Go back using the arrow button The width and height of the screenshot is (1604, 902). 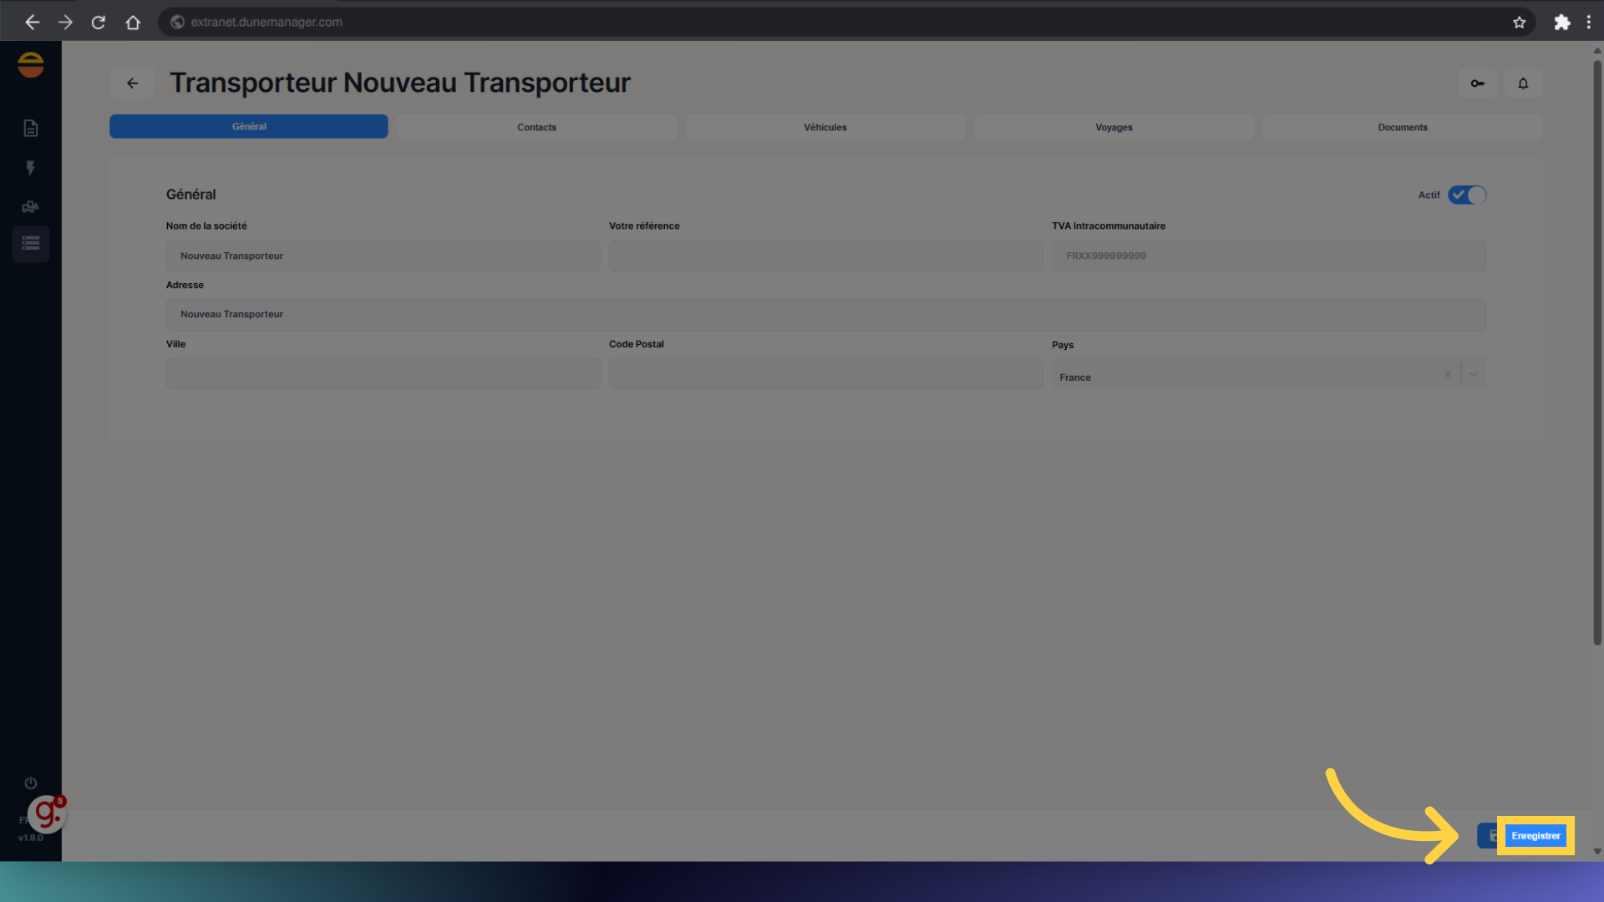coord(132,84)
